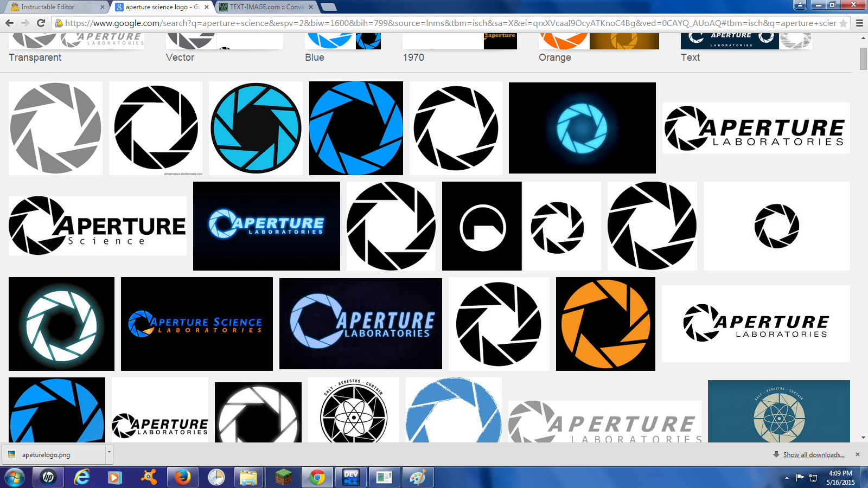Open small aperture logo on white thumbnail
Viewport: 868px width, 488px height.
pos(777,226)
